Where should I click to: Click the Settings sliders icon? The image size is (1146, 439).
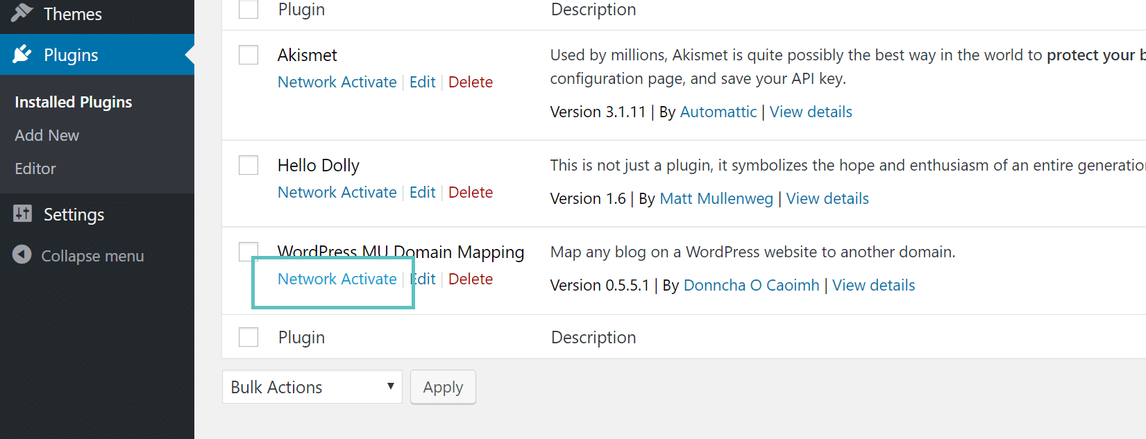pos(22,214)
